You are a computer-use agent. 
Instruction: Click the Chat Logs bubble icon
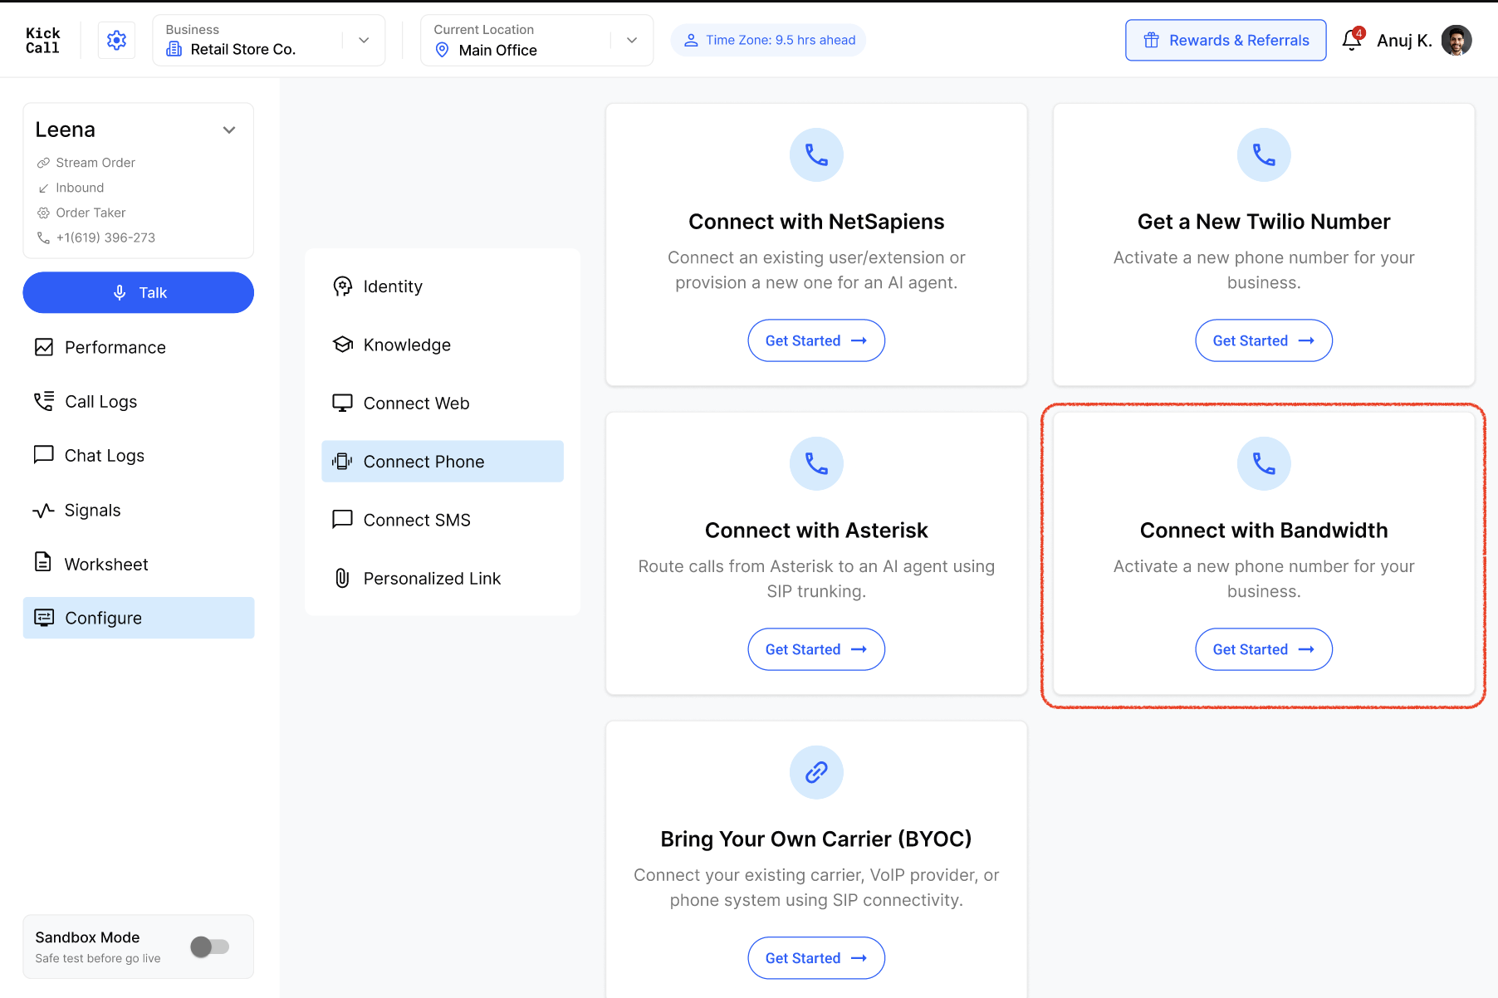[44, 455]
